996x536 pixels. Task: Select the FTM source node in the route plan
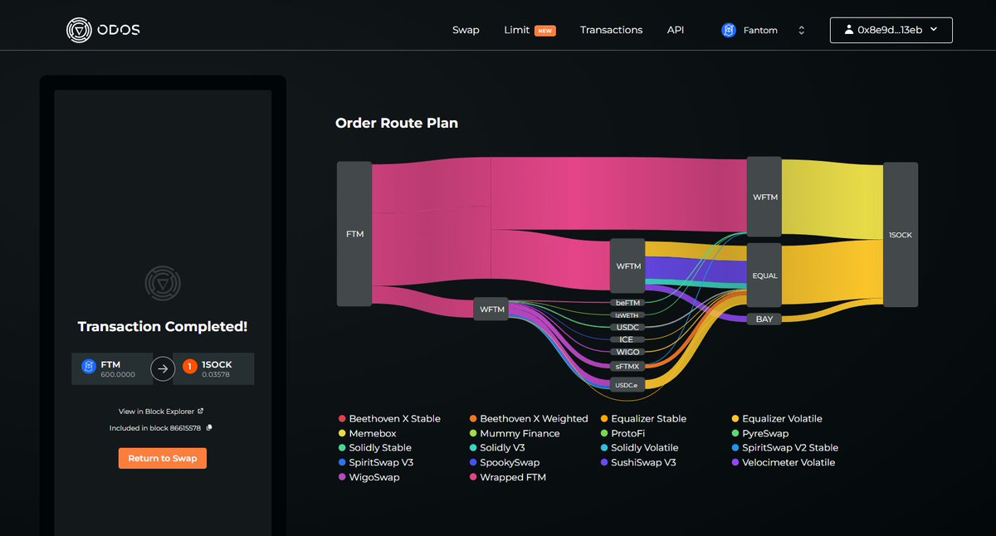[354, 234]
